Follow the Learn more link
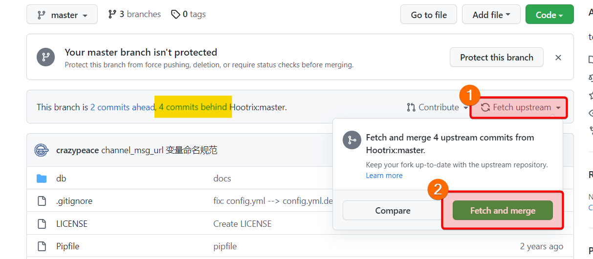The width and height of the screenshot is (593, 259). [384, 176]
